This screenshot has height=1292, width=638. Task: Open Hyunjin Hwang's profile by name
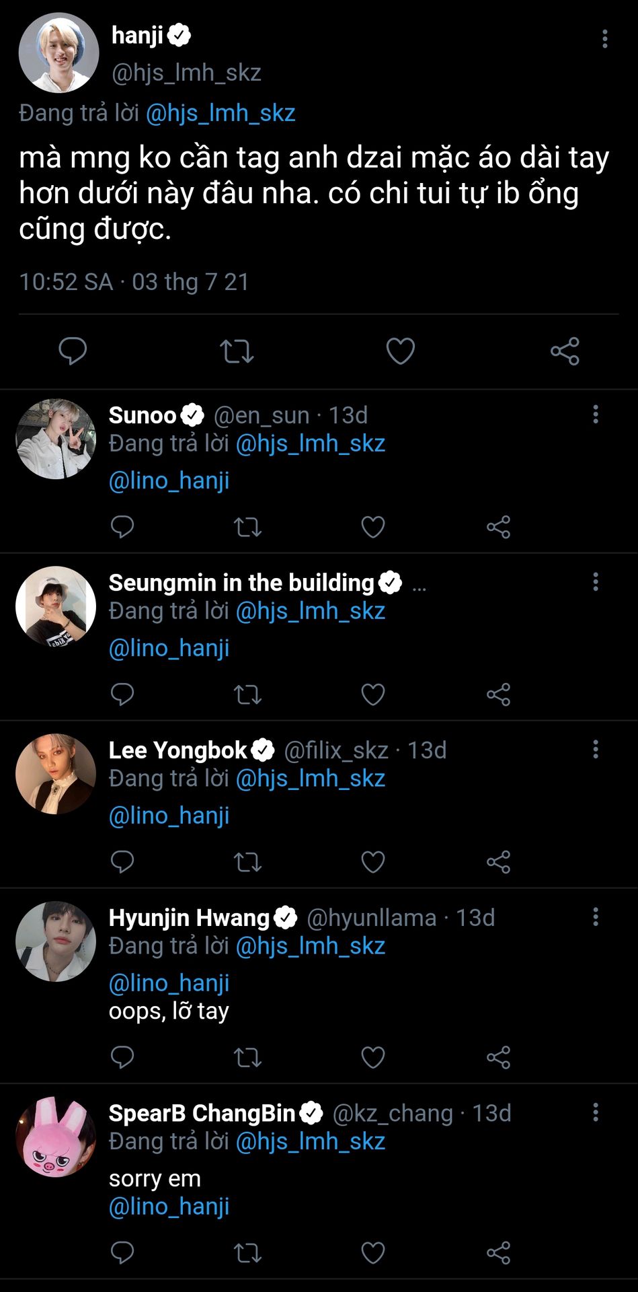click(x=189, y=918)
